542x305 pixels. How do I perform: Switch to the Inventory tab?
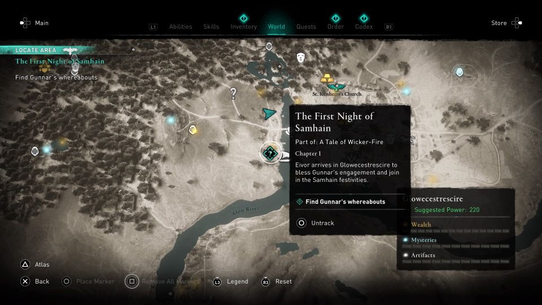pyautogui.click(x=244, y=27)
